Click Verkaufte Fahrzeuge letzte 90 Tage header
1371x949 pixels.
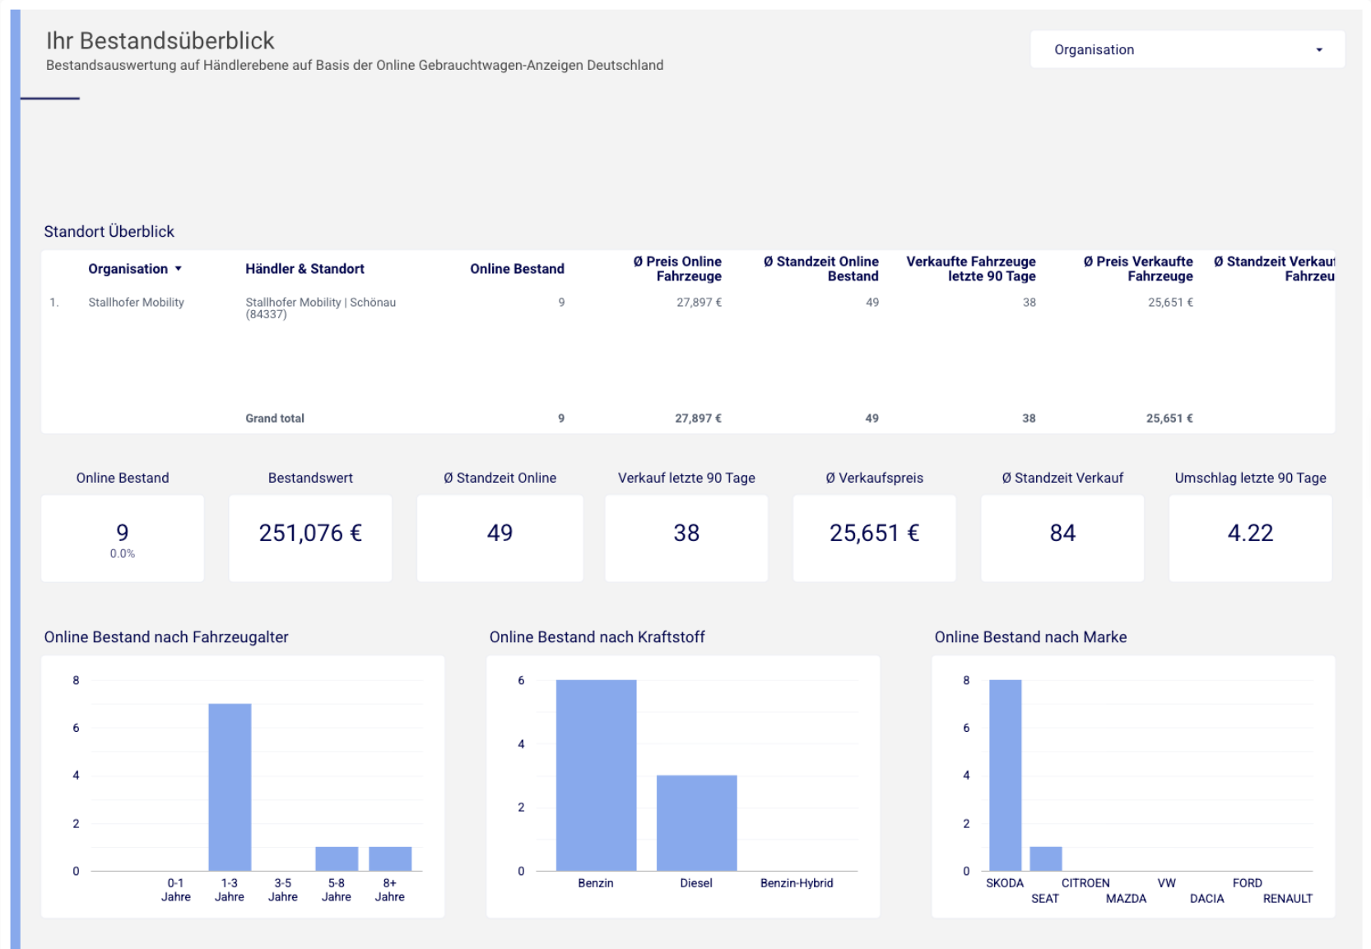click(x=971, y=269)
